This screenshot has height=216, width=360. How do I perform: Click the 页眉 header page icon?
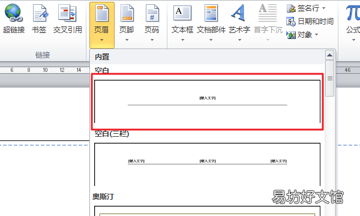102,13
